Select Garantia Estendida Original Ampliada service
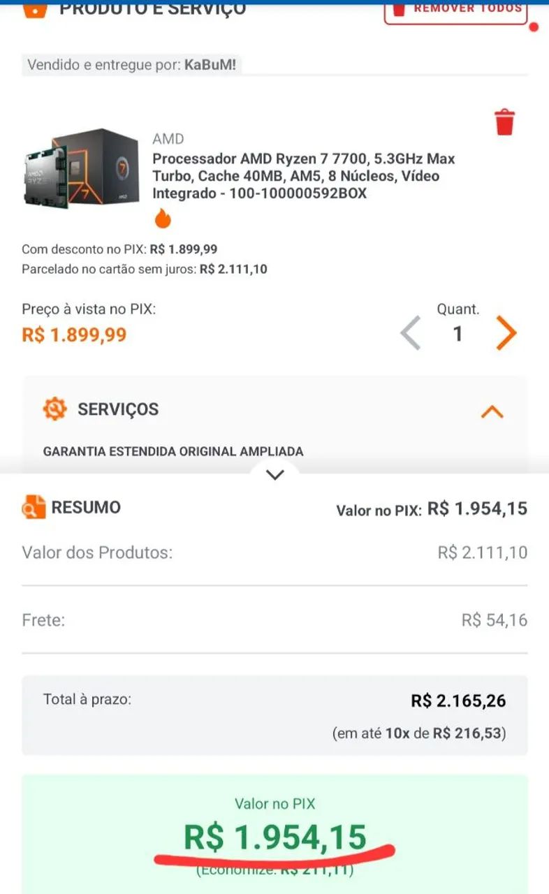The width and height of the screenshot is (549, 894). (x=173, y=452)
